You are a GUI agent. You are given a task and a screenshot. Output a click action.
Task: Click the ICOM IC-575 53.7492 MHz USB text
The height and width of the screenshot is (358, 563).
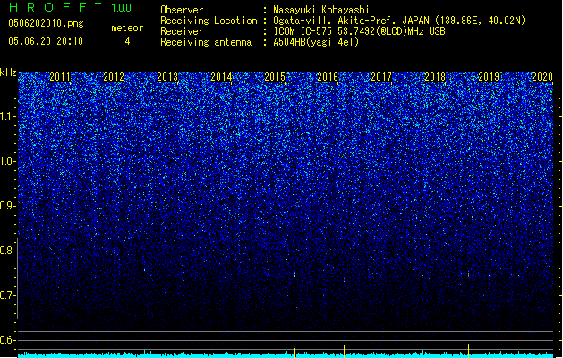coord(359,31)
